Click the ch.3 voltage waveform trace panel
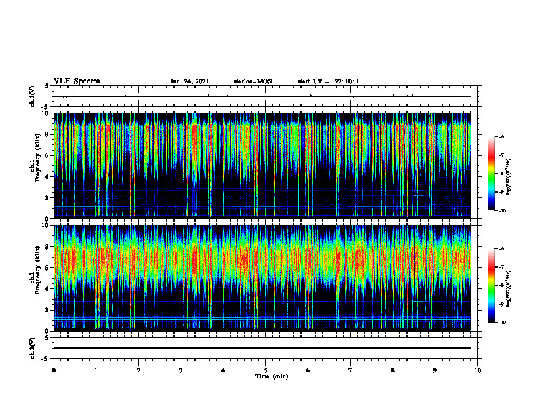The image size is (538, 415). (266, 348)
